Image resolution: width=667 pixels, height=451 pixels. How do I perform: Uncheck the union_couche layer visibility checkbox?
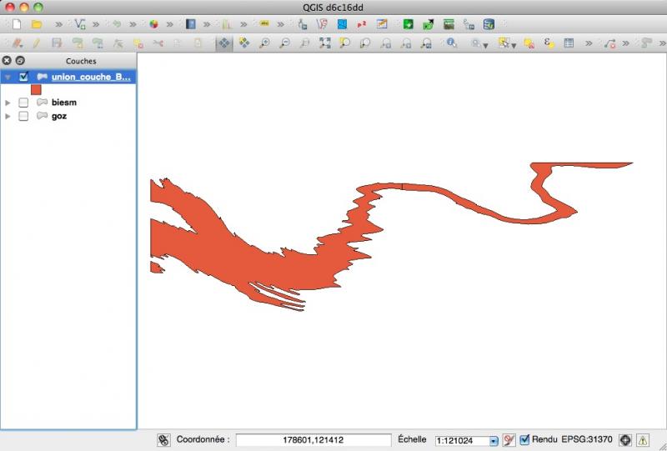coord(23,77)
